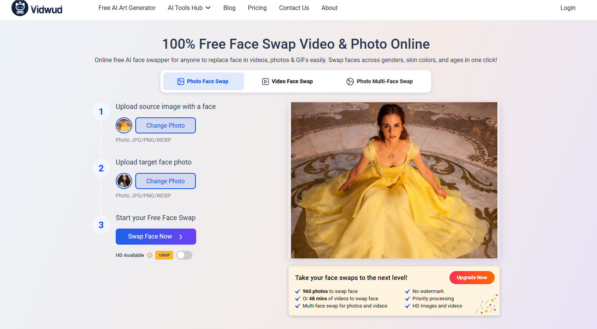Click the HD Available info icon
597x329 pixels.
click(x=149, y=255)
